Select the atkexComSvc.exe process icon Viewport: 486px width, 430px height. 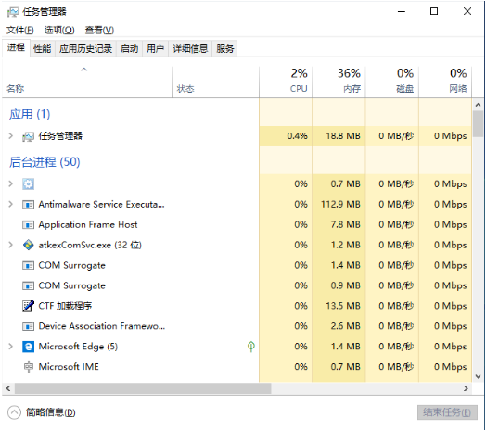[x=28, y=245]
